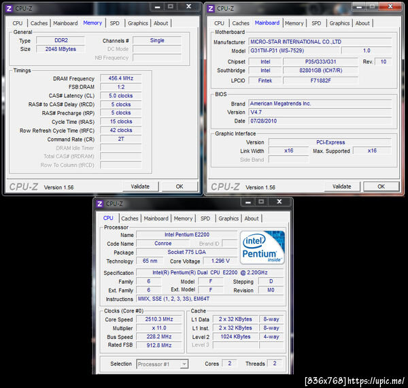Click the CPU-Z logo icon in Memory window title bar

(9, 9)
